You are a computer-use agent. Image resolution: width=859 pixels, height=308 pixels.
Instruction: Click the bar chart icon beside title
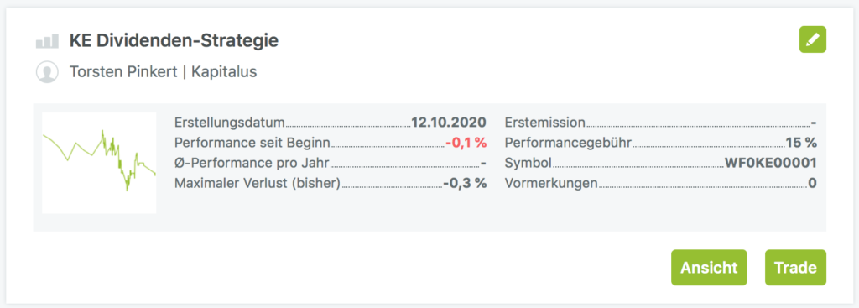point(47,41)
